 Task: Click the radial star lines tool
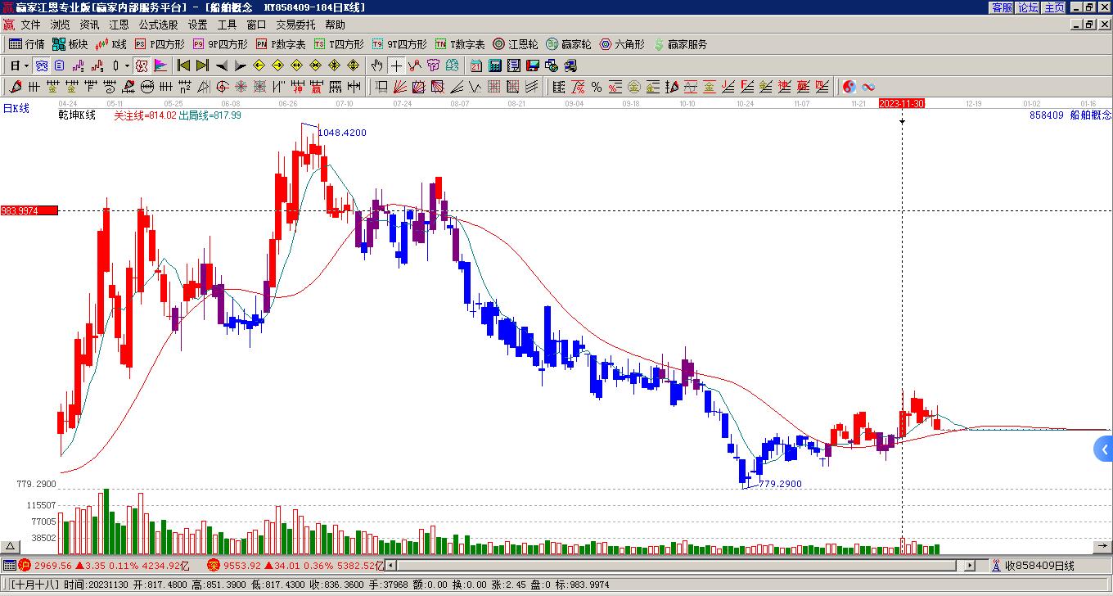[241, 87]
